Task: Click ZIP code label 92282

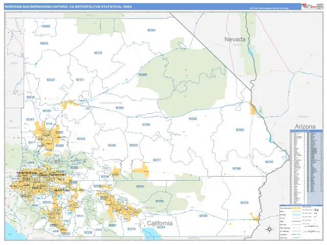Action: click(98, 186)
